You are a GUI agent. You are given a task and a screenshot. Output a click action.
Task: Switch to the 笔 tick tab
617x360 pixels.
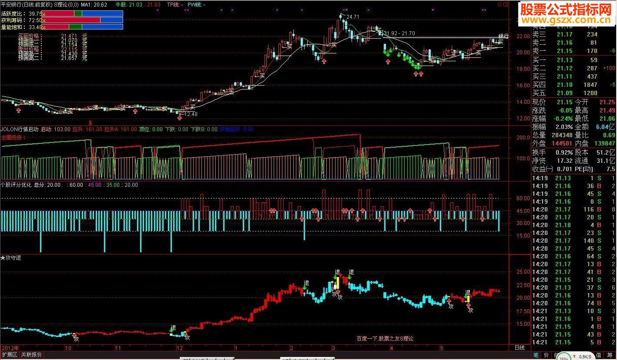pyautogui.click(x=536, y=354)
